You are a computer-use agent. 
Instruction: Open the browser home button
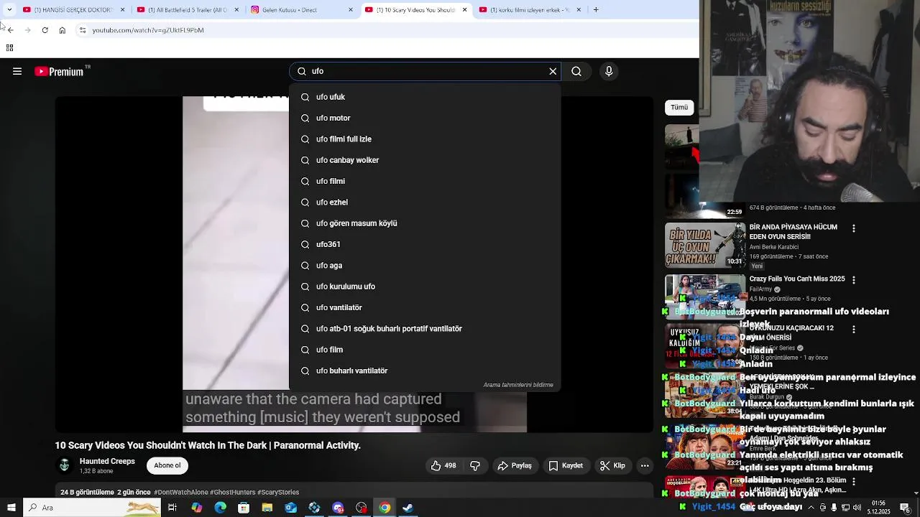[x=63, y=30]
